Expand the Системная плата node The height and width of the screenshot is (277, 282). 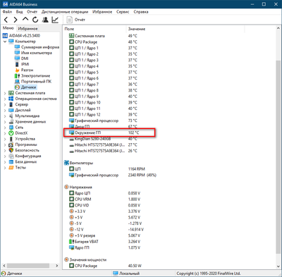pos(5,93)
